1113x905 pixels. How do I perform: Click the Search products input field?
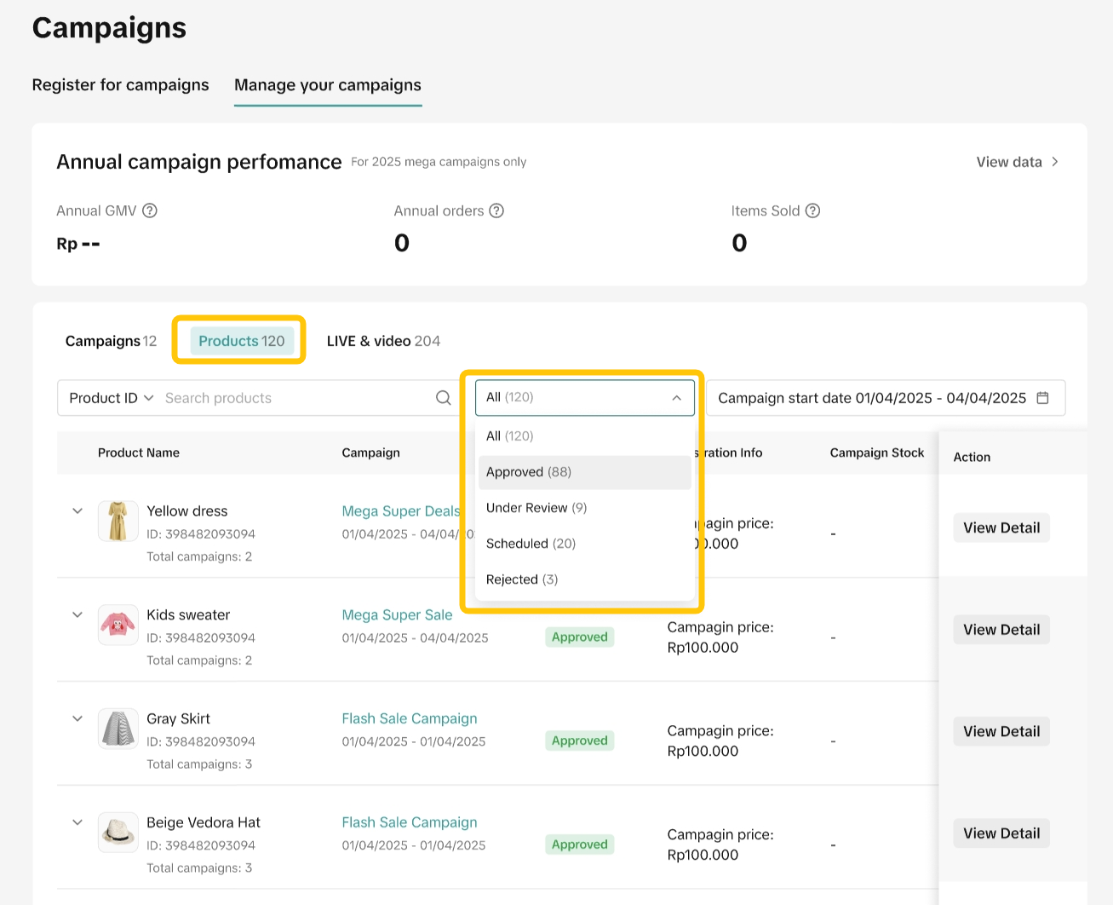click(x=294, y=398)
